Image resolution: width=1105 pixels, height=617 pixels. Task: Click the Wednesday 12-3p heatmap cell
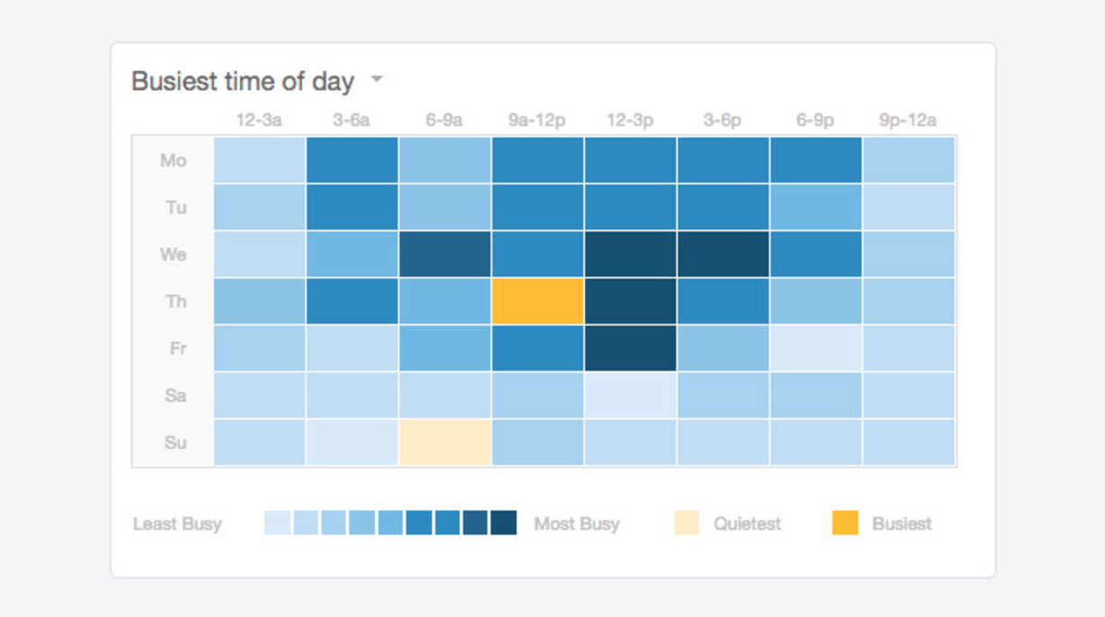630,255
